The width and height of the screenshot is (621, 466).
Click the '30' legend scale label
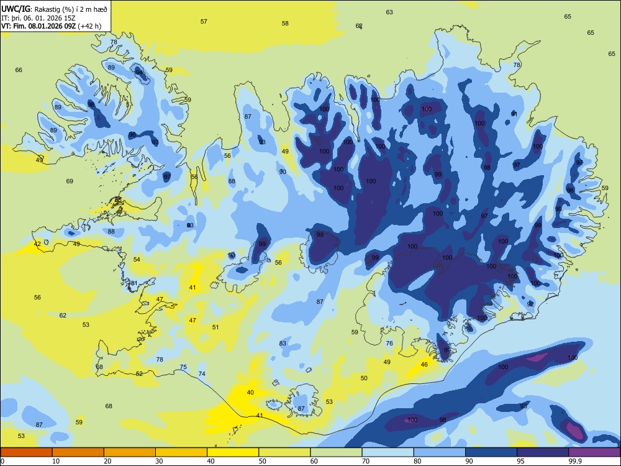pos(159,461)
